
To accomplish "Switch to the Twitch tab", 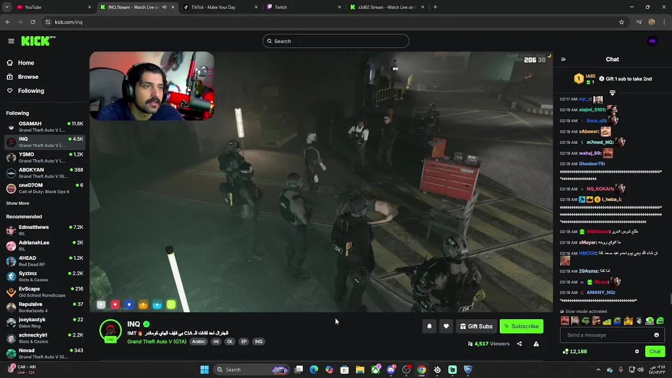I will [x=303, y=7].
